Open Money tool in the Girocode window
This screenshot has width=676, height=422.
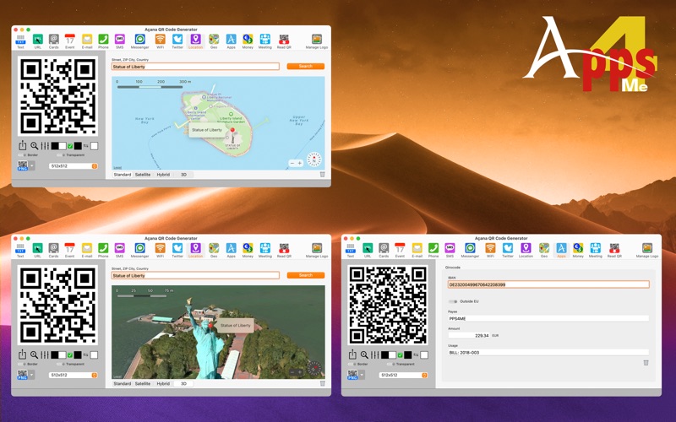coord(578,250)
